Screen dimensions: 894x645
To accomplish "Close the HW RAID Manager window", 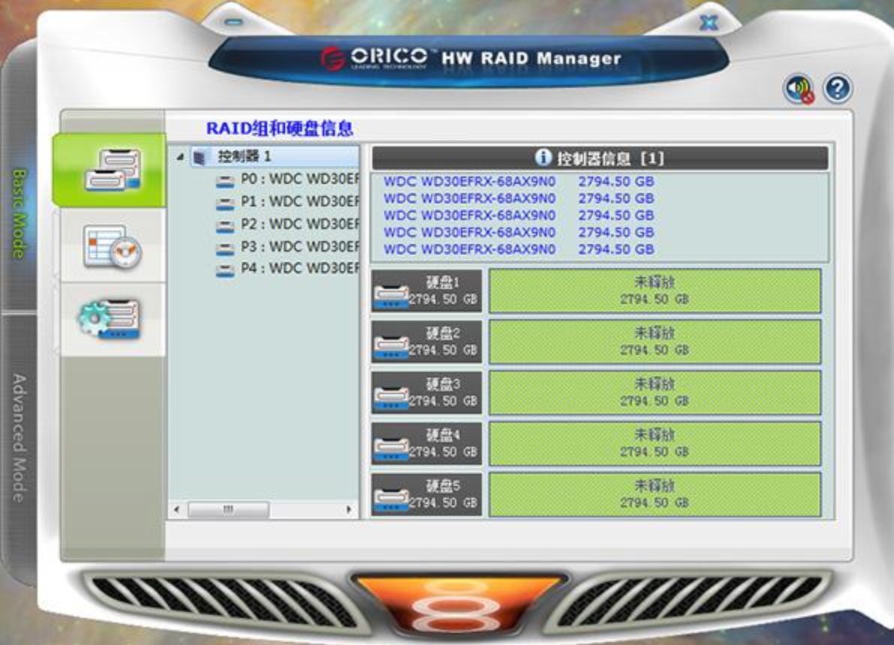I will (x=708, y=23).
